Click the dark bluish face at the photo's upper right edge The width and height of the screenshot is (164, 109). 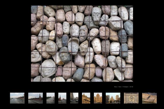click(128, 27)
